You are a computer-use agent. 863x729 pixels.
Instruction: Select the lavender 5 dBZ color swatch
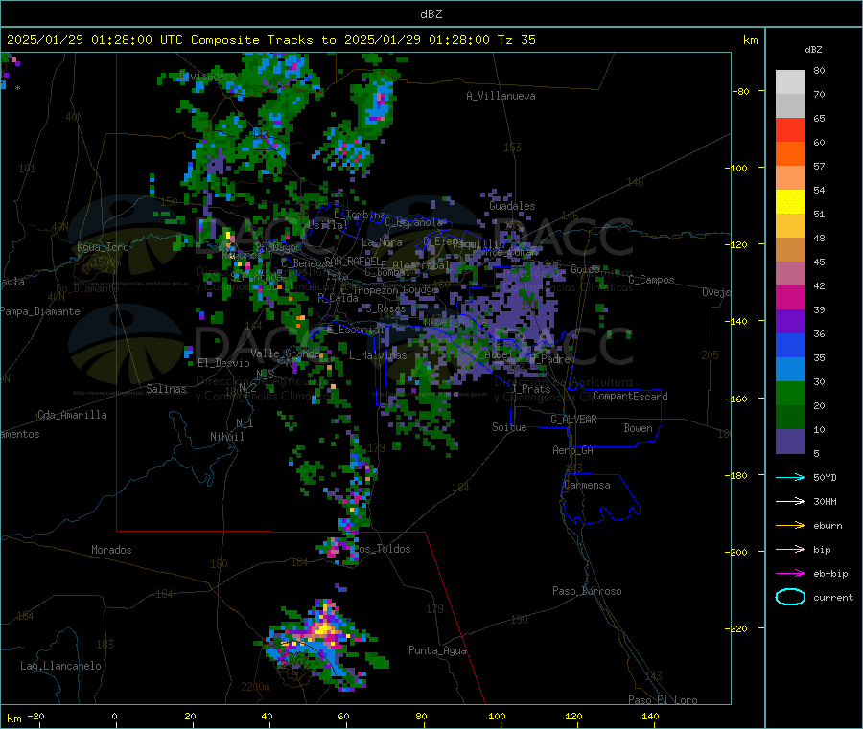click(x=790, y=442)
